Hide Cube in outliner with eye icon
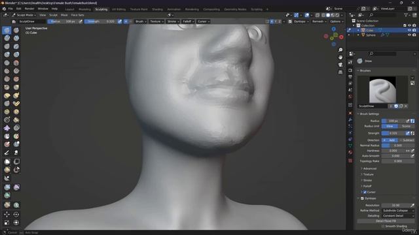The width and height of the screenshot is (419, 235). (409, 31)
